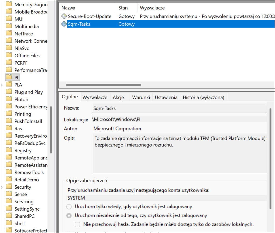Click the Secure-Boot-Update task clock icon
The height and width of the screenshot is (233, 275).
tap(64, 16)
